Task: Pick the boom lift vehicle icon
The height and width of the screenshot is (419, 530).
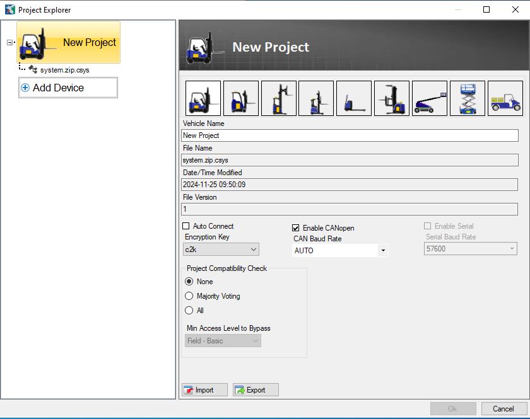Action: coord(430,98)
